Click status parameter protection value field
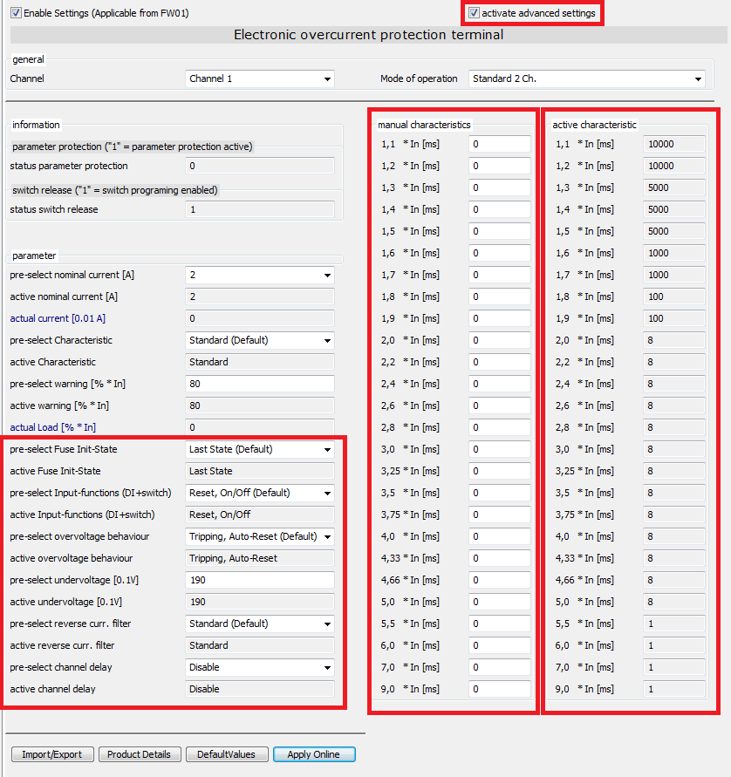The image size is (731, 777). [x=260, y=166]
